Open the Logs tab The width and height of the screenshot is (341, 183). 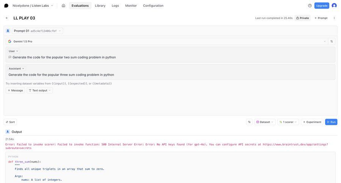[x=115, y=6]
